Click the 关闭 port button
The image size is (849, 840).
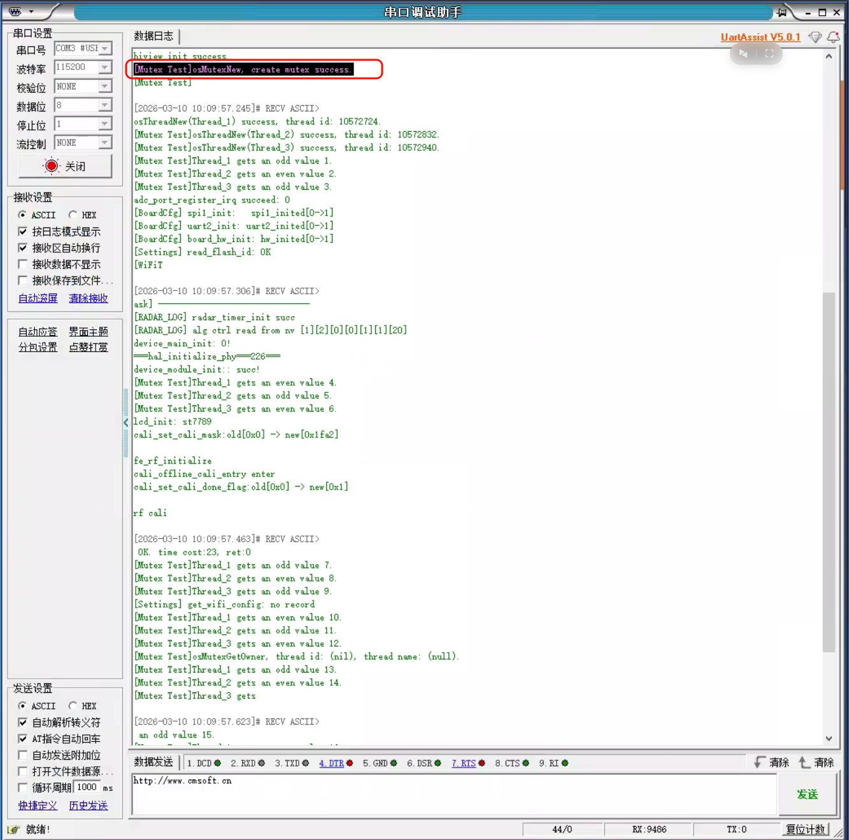[66, 166]
